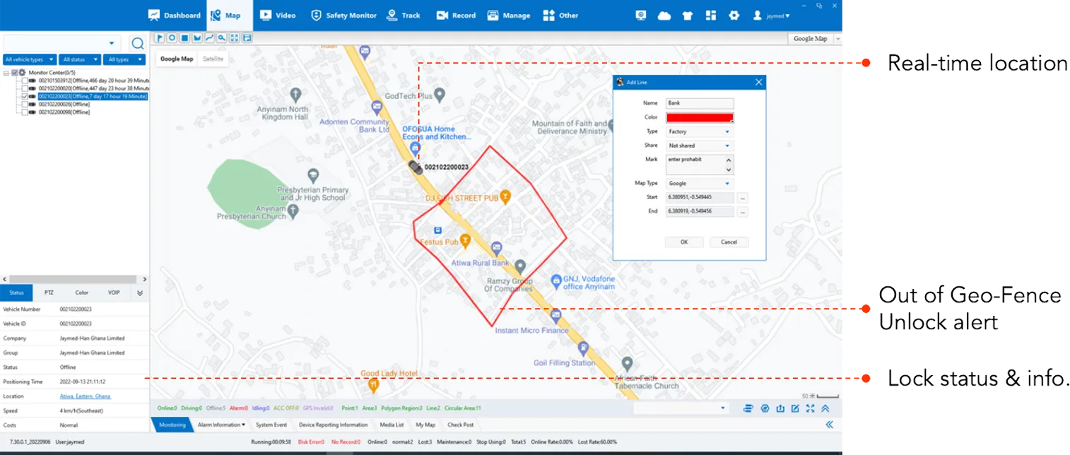The height and width of the screenshot is (455, 1070).
Task: Click the save map toolbar icon
Action: click(247, 37)
